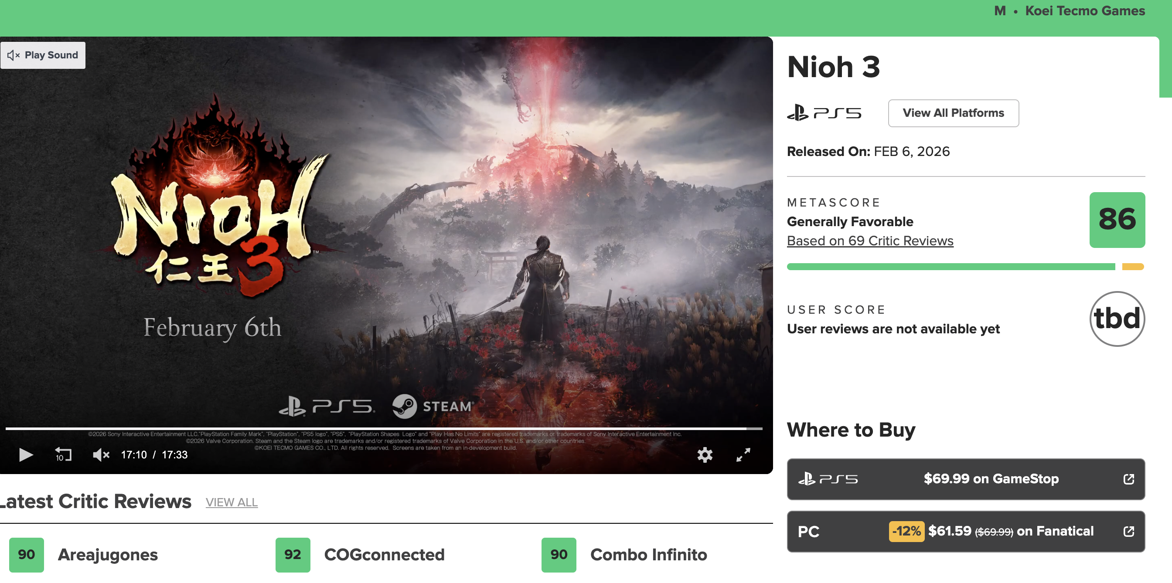Open View All Platforms
This screenshot has width=1172, height=583.
pyautogui.click(x=953, y=113)
